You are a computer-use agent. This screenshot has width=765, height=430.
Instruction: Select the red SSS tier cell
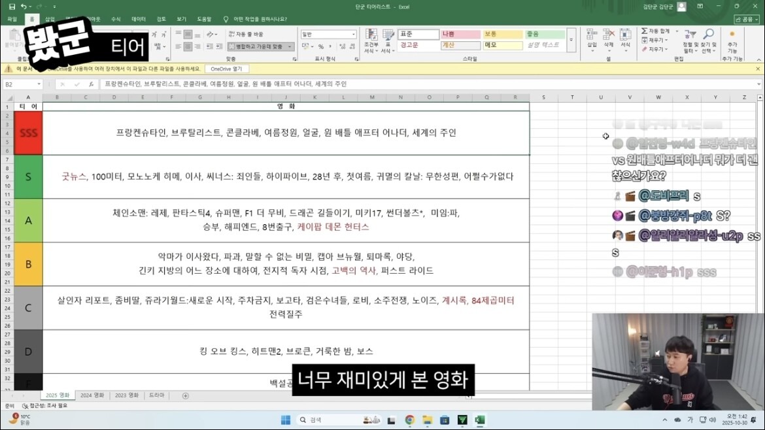(x=28, y=133)
